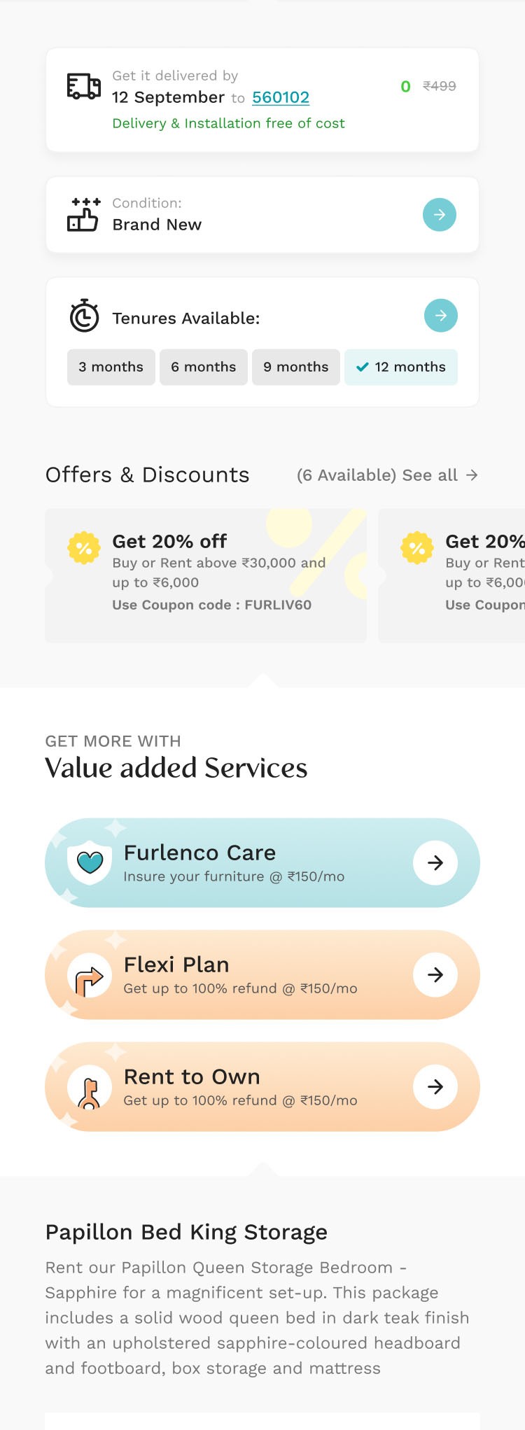Click the stopwatch tenure icon

[84, 316]
